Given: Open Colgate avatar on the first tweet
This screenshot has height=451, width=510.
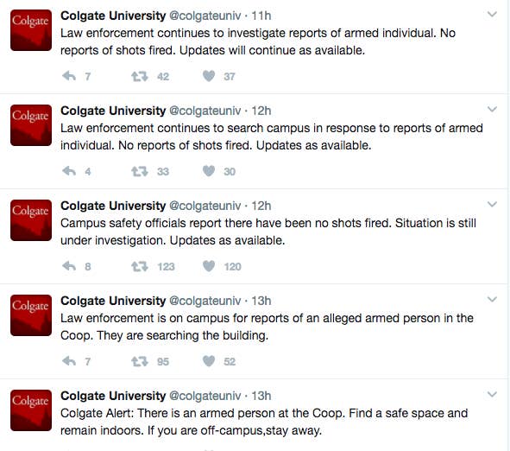Looking at the screenshot, I should [31, 30].
